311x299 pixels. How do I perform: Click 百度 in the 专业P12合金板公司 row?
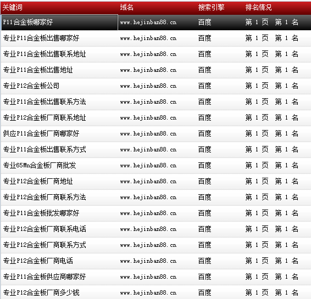(205, 86)
